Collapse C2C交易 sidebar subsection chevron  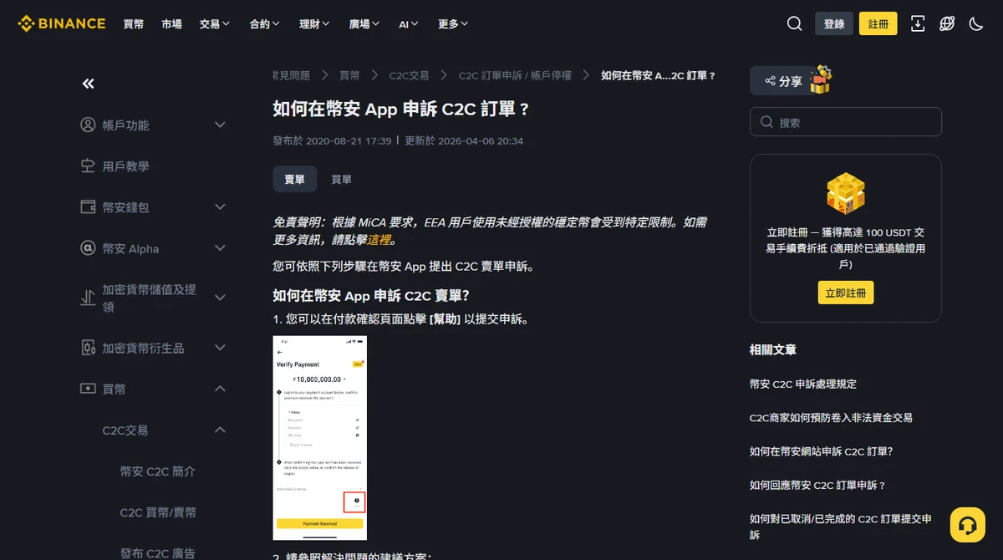(x=221, y=430)
